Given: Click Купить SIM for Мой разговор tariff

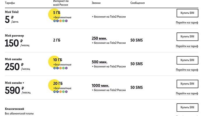Looking at the screenshot, I should tap(187, 37).
